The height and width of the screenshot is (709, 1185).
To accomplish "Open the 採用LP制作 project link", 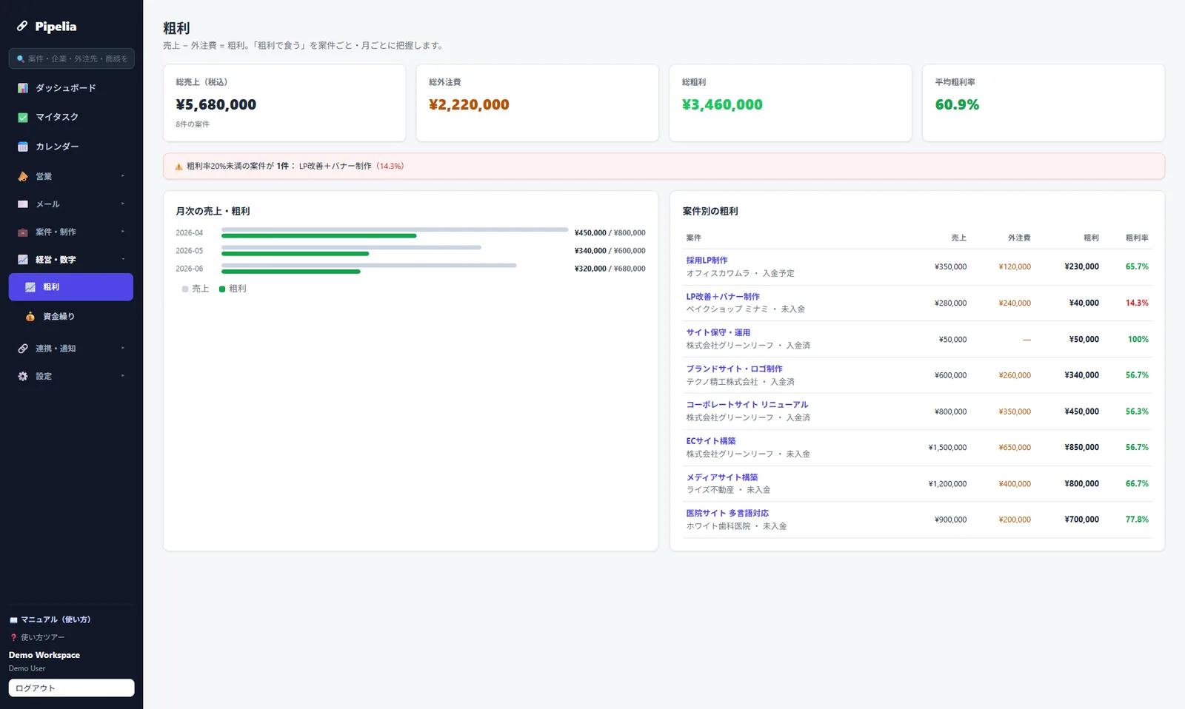I will [x=707, y=261].
